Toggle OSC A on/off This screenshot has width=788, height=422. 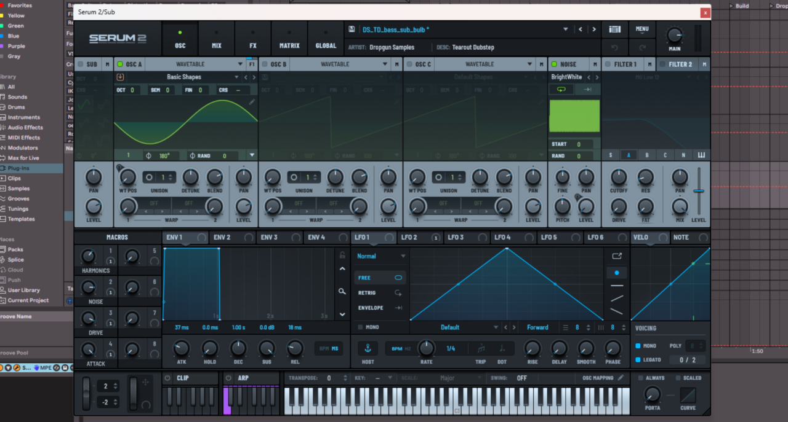pyautogui.click(x=120, y=64)
